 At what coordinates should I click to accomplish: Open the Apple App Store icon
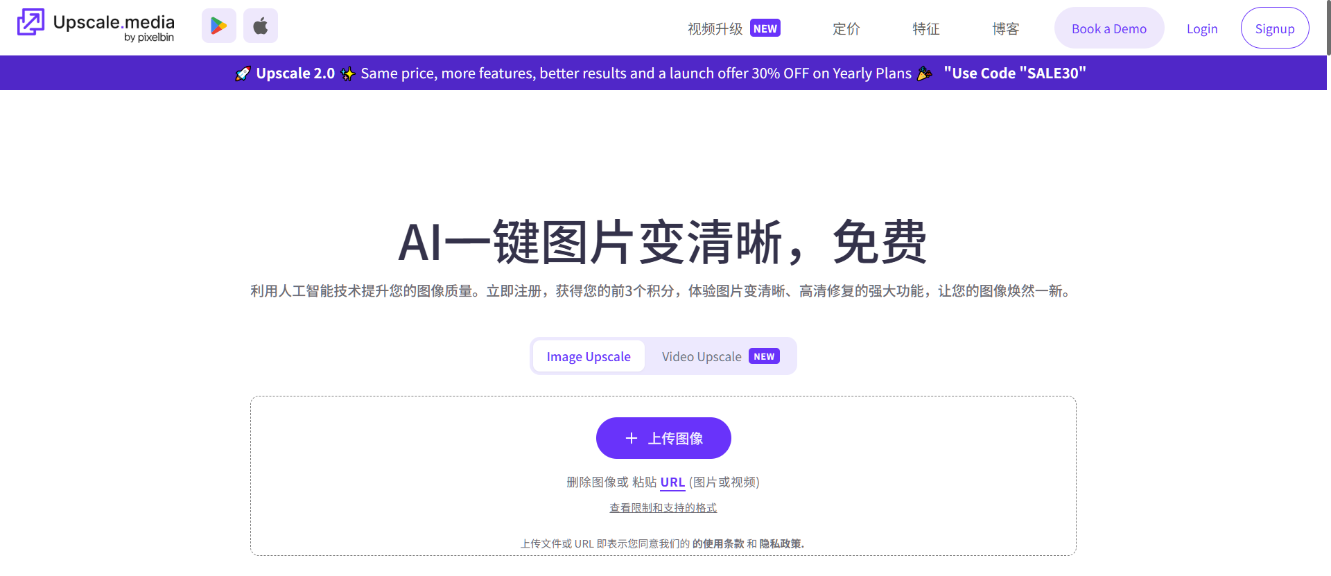click(x=261, y=26)
